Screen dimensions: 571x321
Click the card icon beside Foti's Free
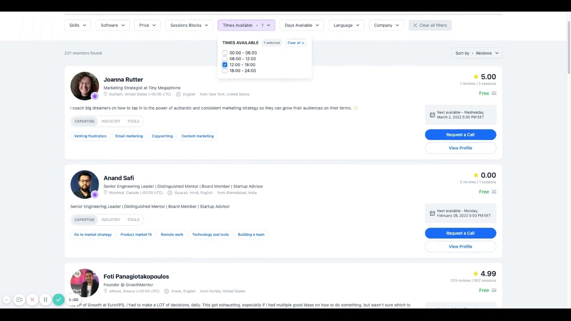pyautogui.click(x=494, y=291)
